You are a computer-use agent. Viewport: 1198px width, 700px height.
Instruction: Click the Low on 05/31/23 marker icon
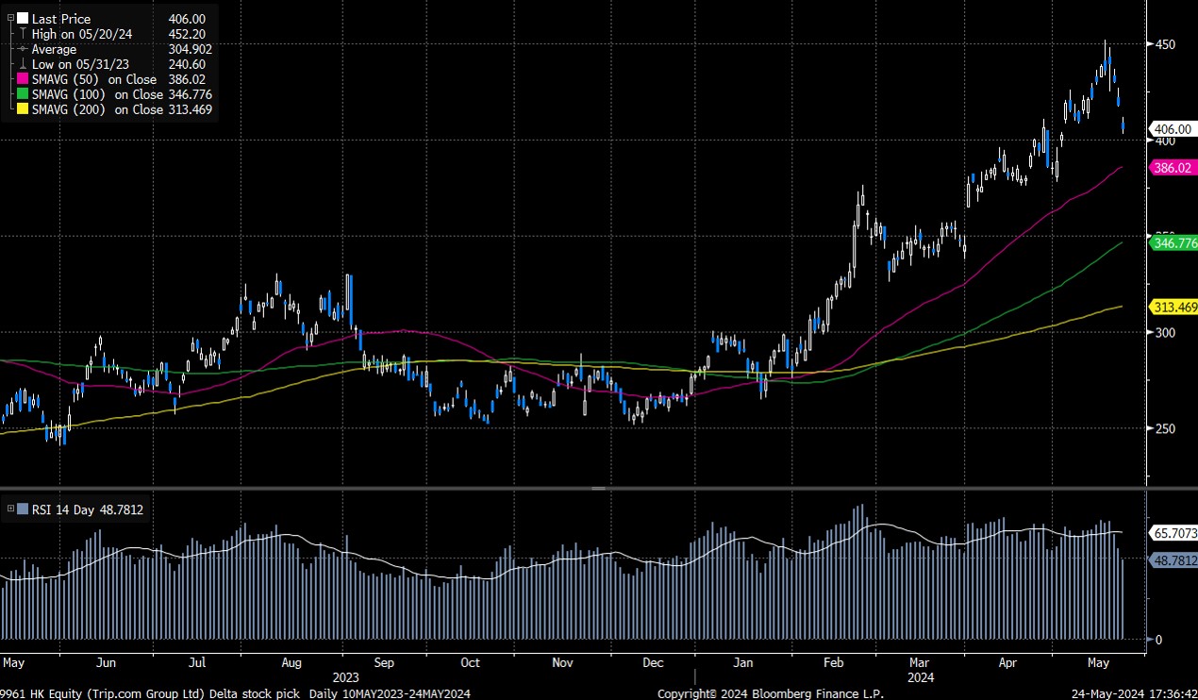coord(23,63)
